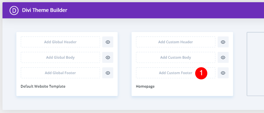
Task: Add a Global Header
Action: tap(60, 42)
